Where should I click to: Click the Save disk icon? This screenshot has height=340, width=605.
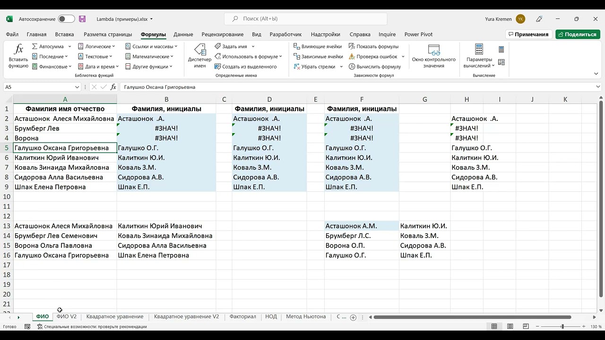pyautogui.click(x=82, y=19)
